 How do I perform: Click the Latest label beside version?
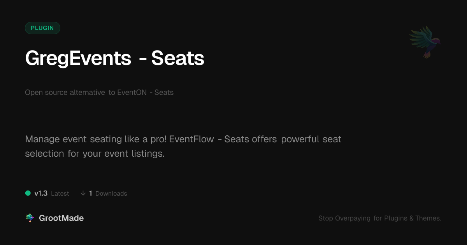(60, 194)
